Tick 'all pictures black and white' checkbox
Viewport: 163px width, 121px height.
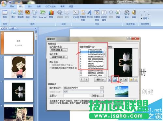coord(51,68)
